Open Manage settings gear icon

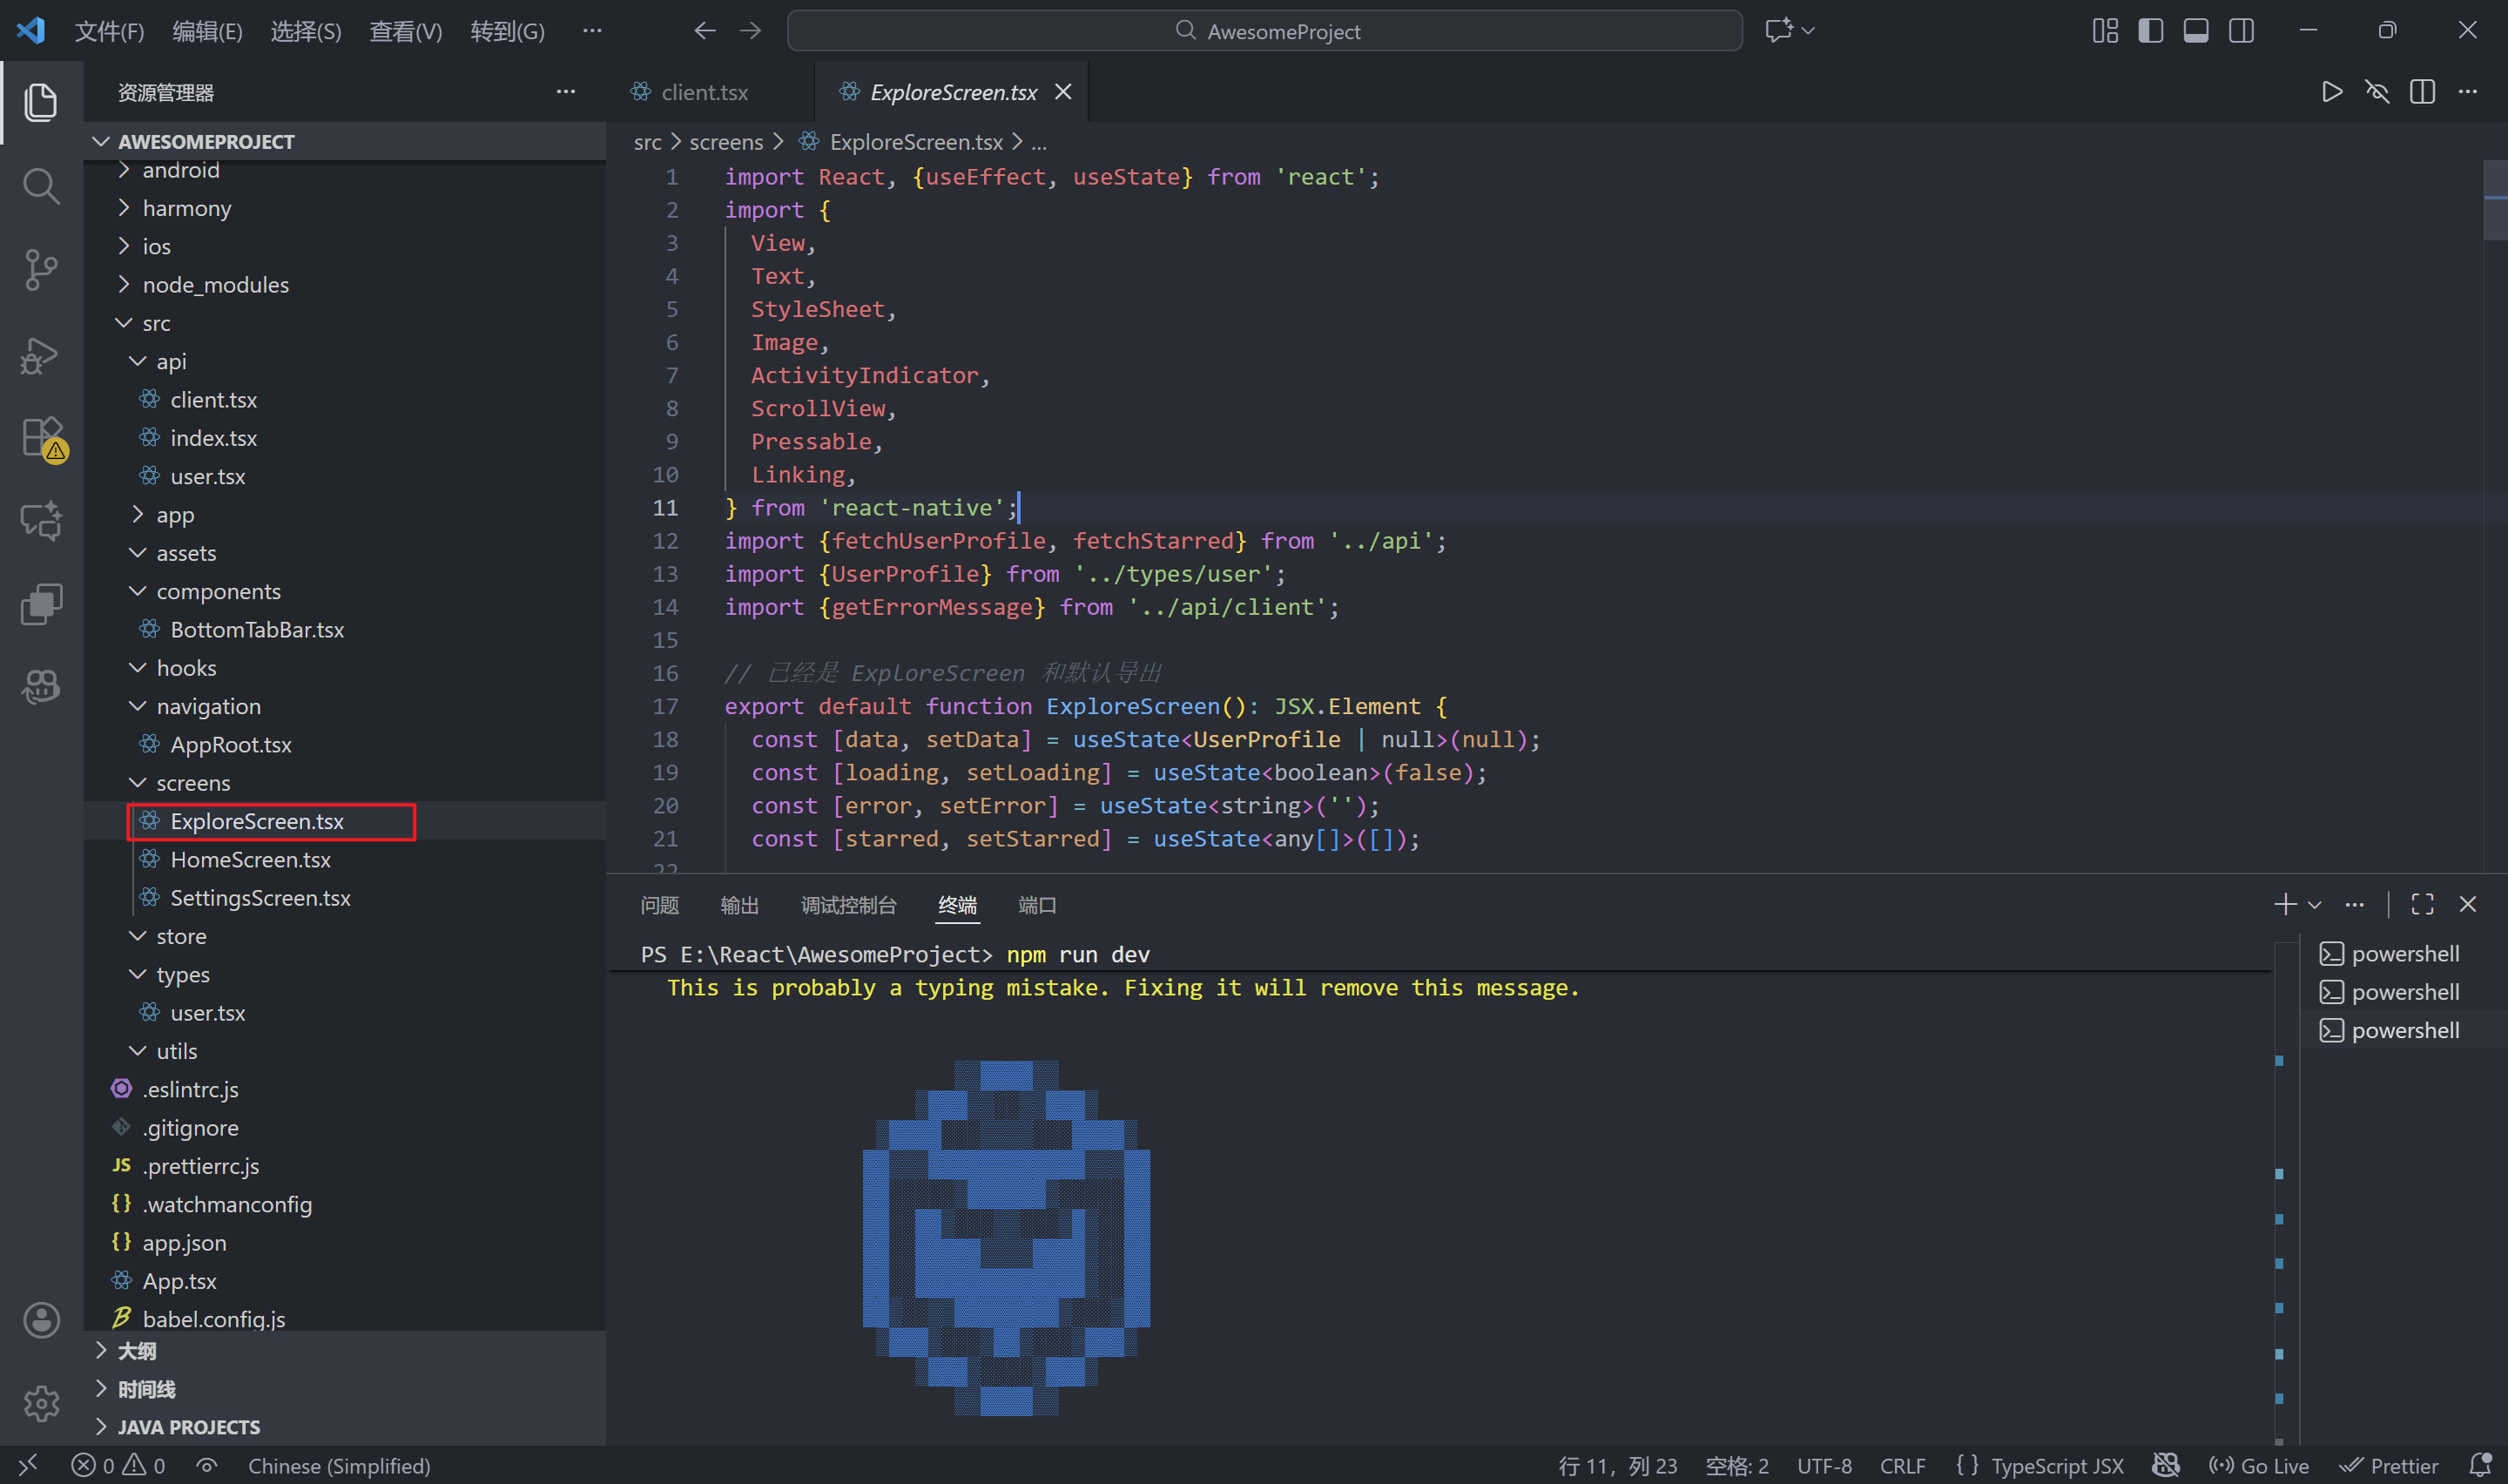(x=40, y=1403)
